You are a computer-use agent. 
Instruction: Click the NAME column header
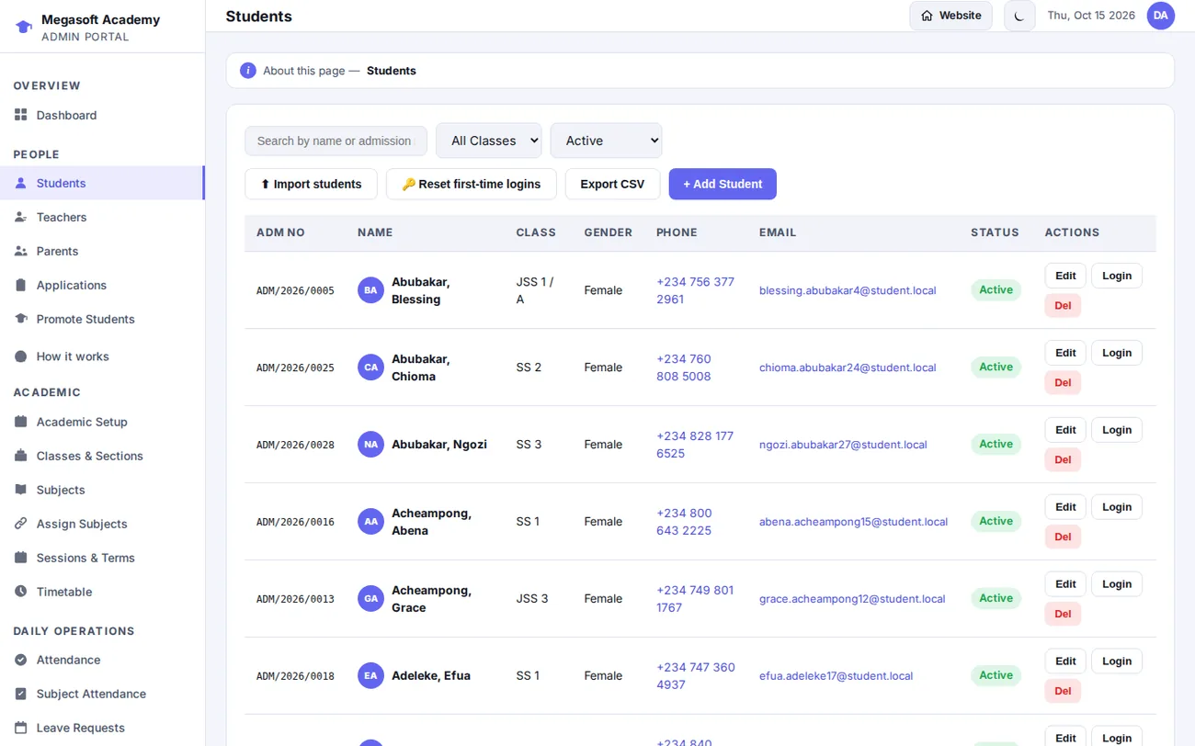pyautogui.click(x=375, y=232)
